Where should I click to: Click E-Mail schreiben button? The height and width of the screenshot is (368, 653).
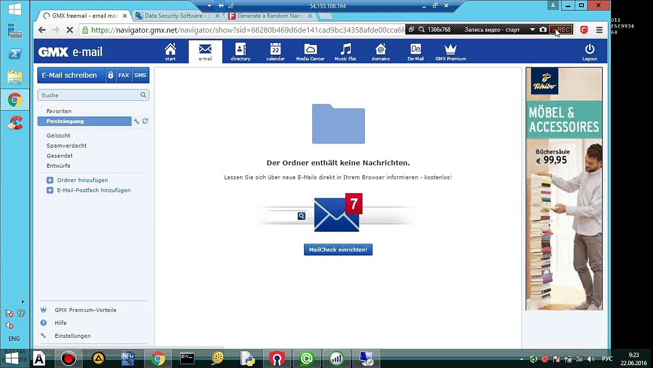pyautogui.click(x=71, y=75)
